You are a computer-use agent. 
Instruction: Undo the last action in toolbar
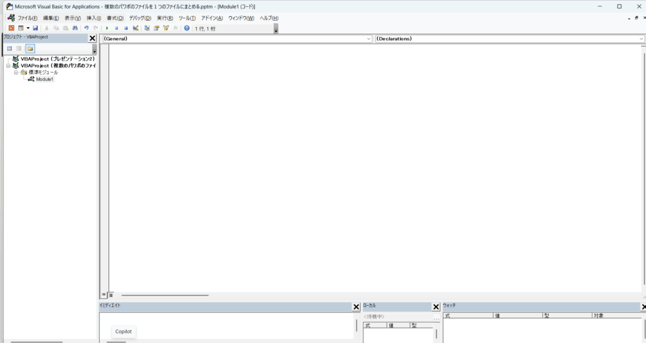(x=86, y=28)
